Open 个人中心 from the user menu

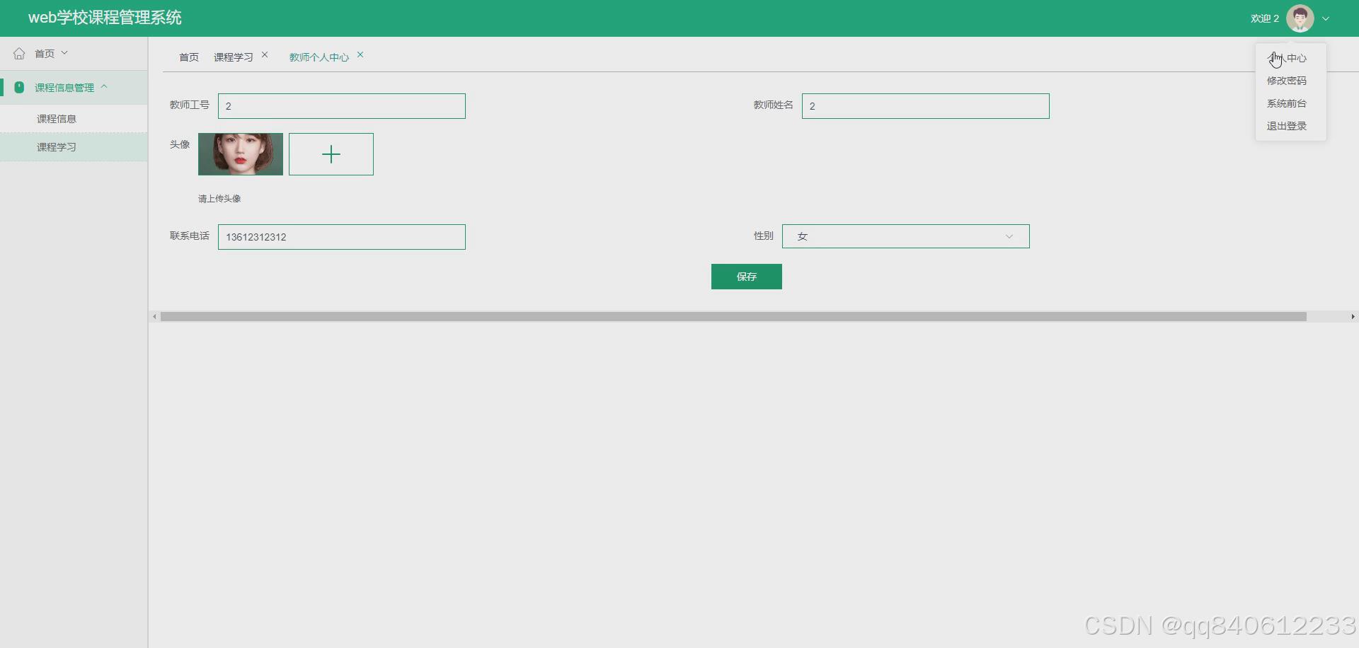[x=1290, y=58]
